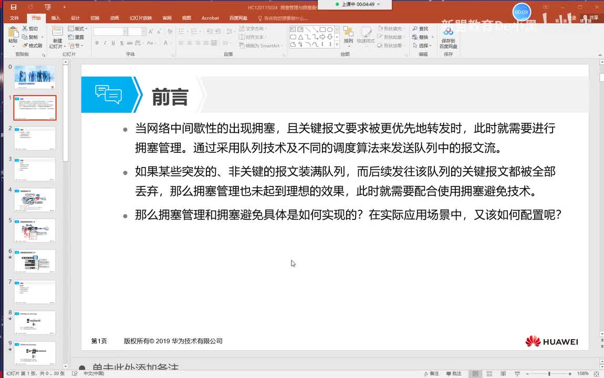Toggle text shadow formatting
The image size is (604, 378).
[121, 43]
